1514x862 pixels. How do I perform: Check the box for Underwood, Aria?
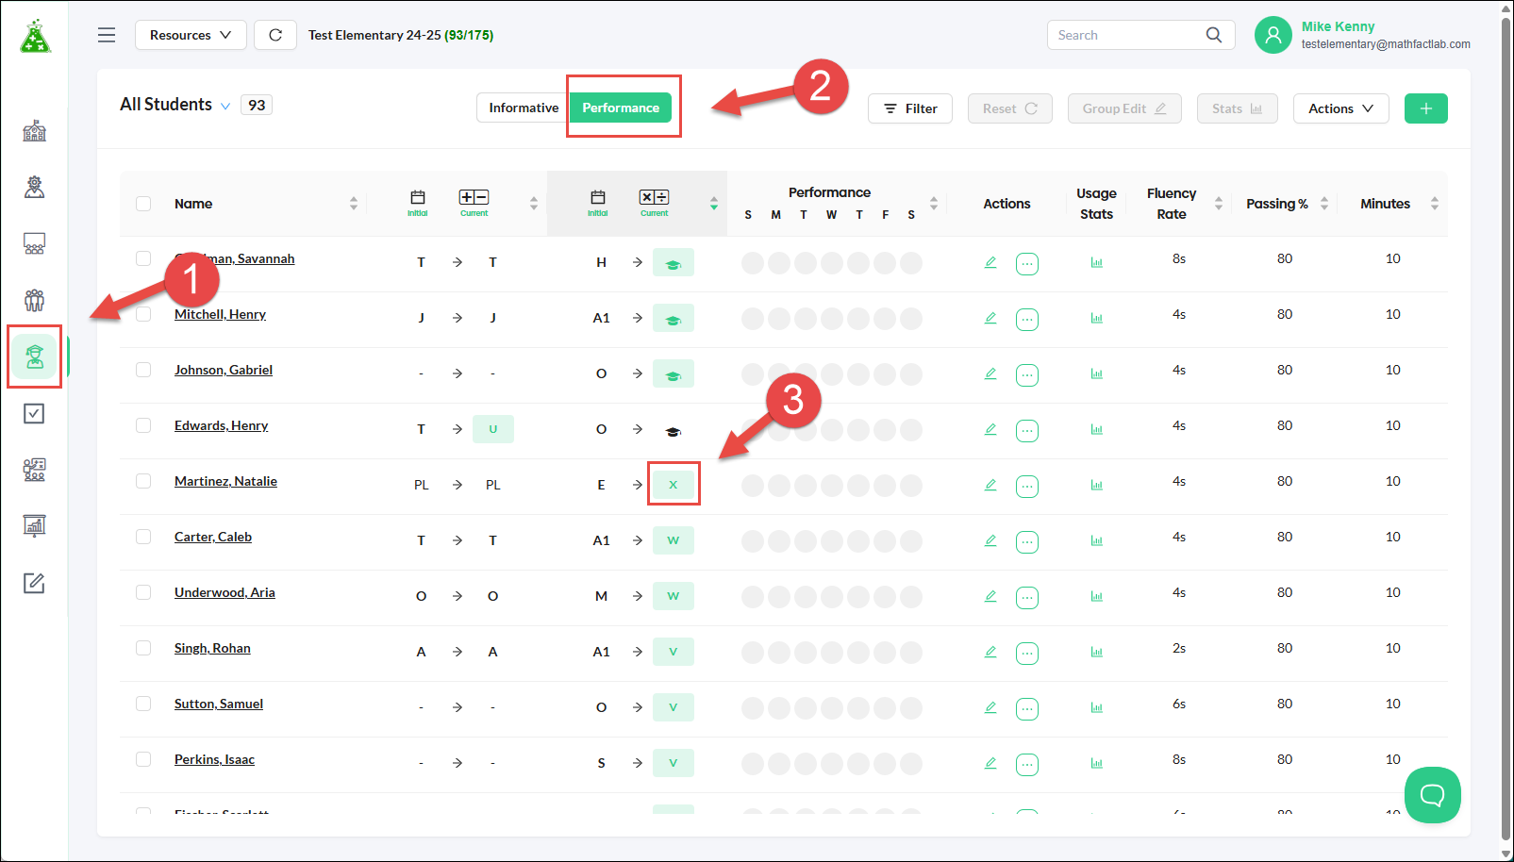click(x=143, y=592)
